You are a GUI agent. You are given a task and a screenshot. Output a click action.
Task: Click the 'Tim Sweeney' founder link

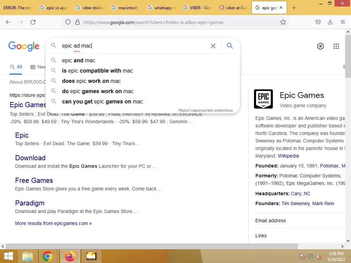coord(295,203)
